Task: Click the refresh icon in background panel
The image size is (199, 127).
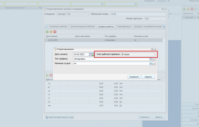Action: [196, 9]
